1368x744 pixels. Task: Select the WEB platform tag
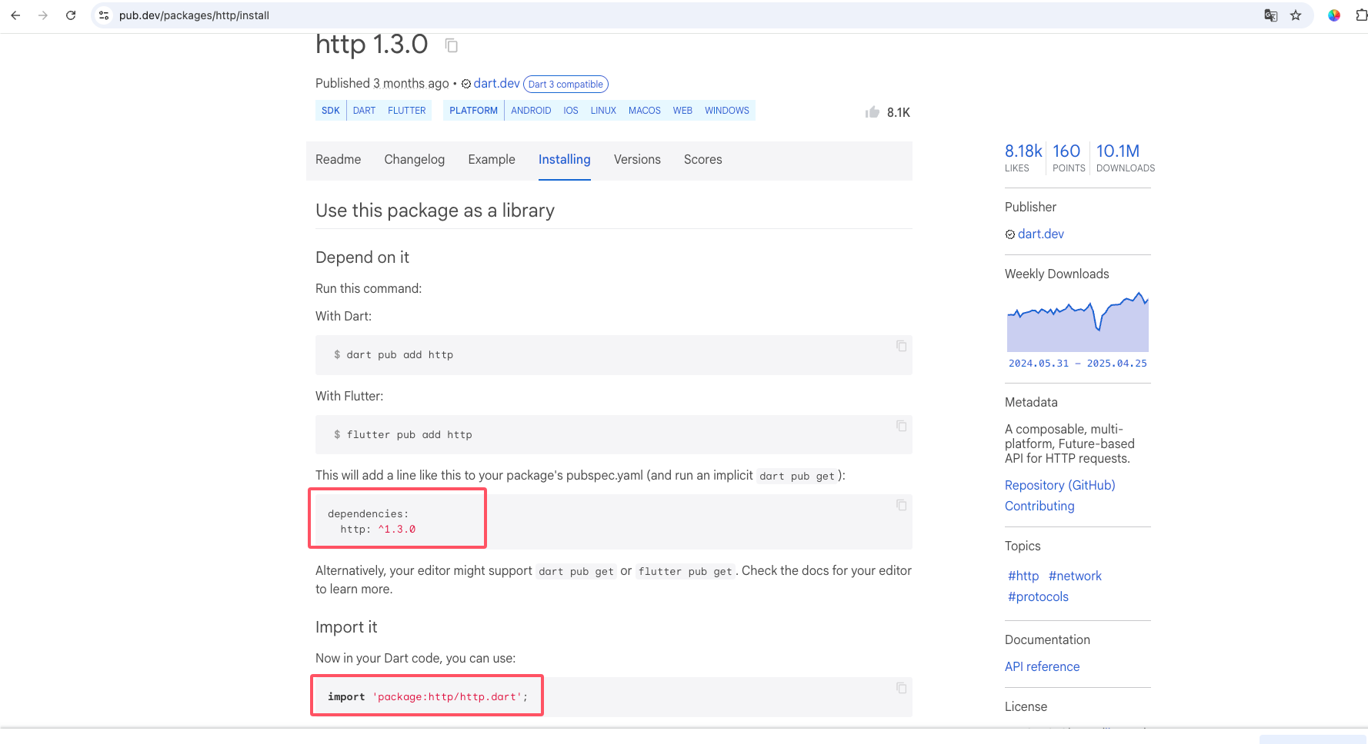point(682,111)
